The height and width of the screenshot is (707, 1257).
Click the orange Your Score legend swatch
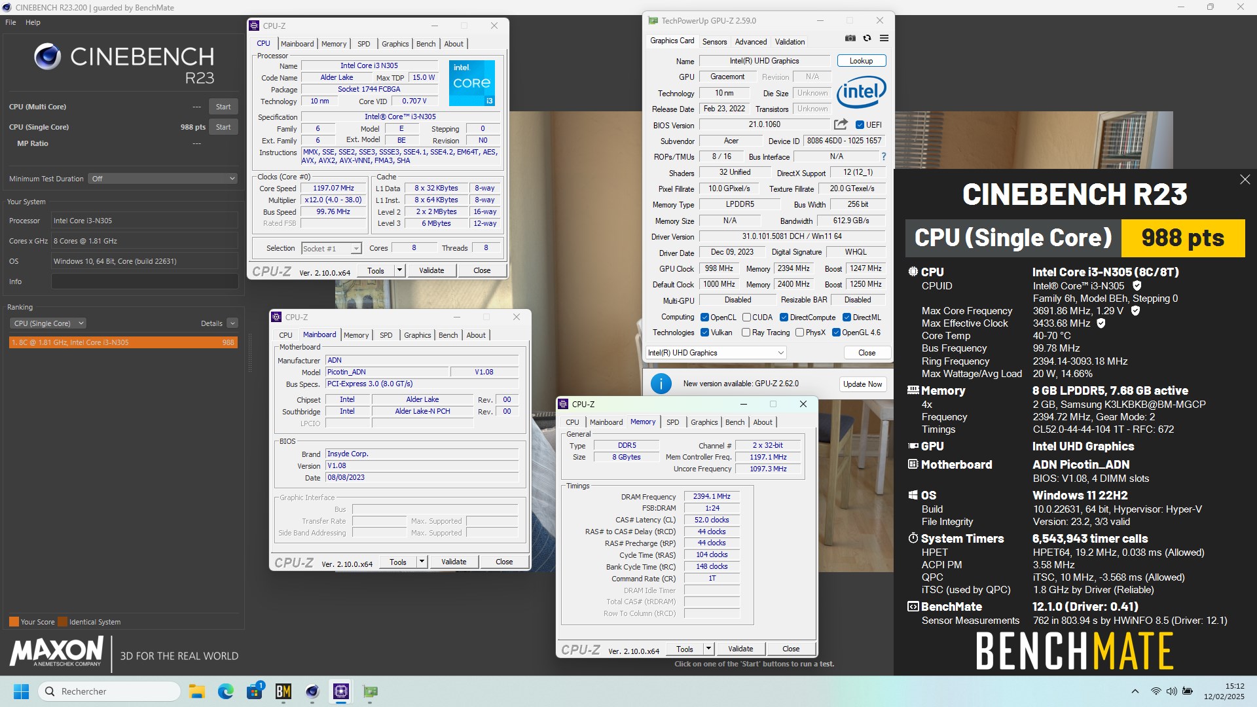(x=14, y=622)
